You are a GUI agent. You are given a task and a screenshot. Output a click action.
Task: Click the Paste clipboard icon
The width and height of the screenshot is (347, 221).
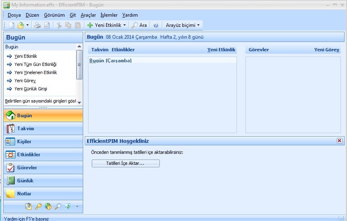(78, 25)
